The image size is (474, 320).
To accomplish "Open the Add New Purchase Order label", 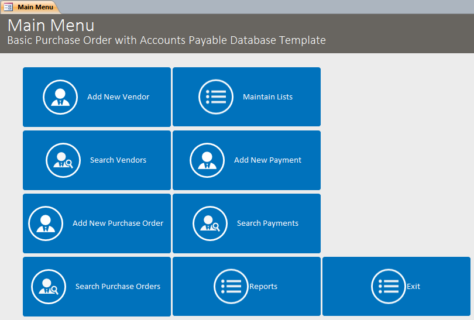I will [118, 223].
